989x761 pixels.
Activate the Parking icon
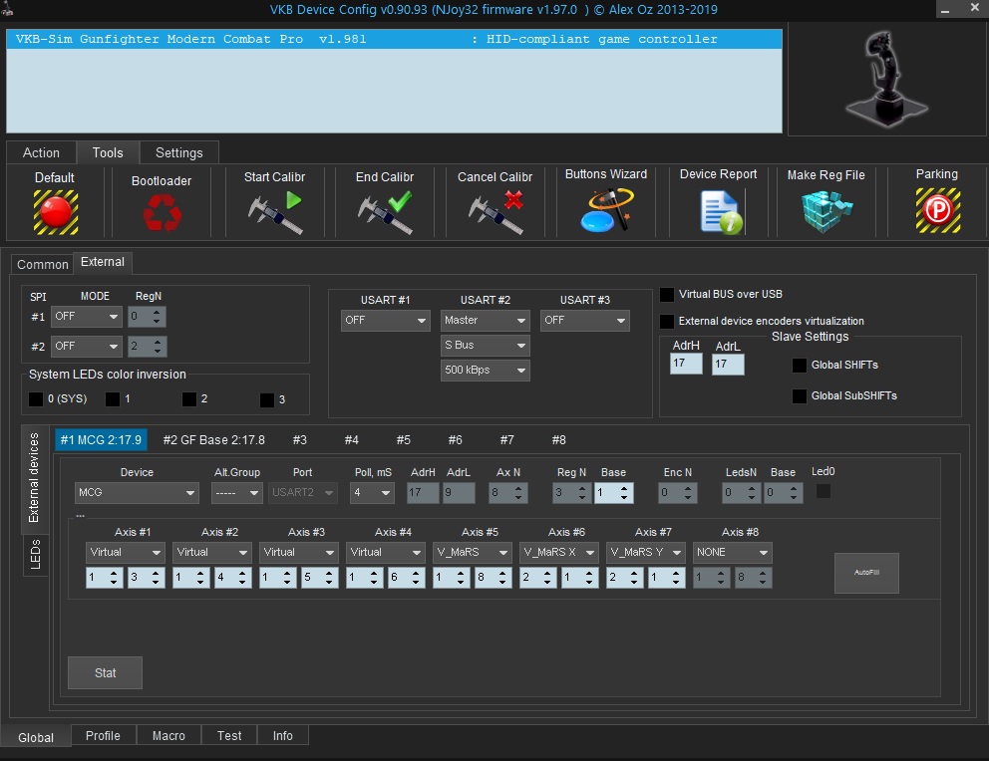click(x=937, y=210)
